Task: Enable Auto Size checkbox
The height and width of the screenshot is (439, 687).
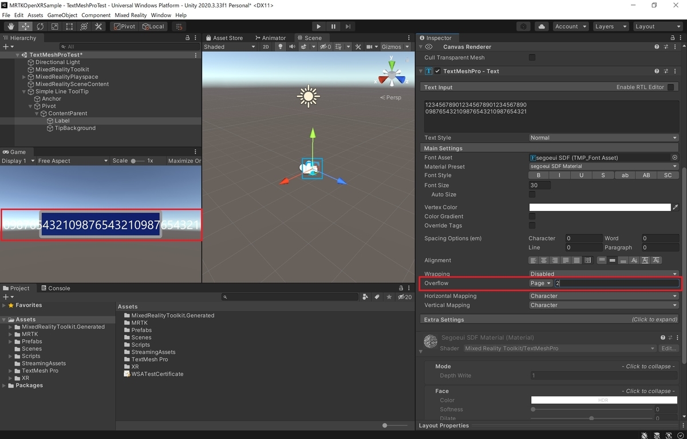Action: [x=532, y=195]
